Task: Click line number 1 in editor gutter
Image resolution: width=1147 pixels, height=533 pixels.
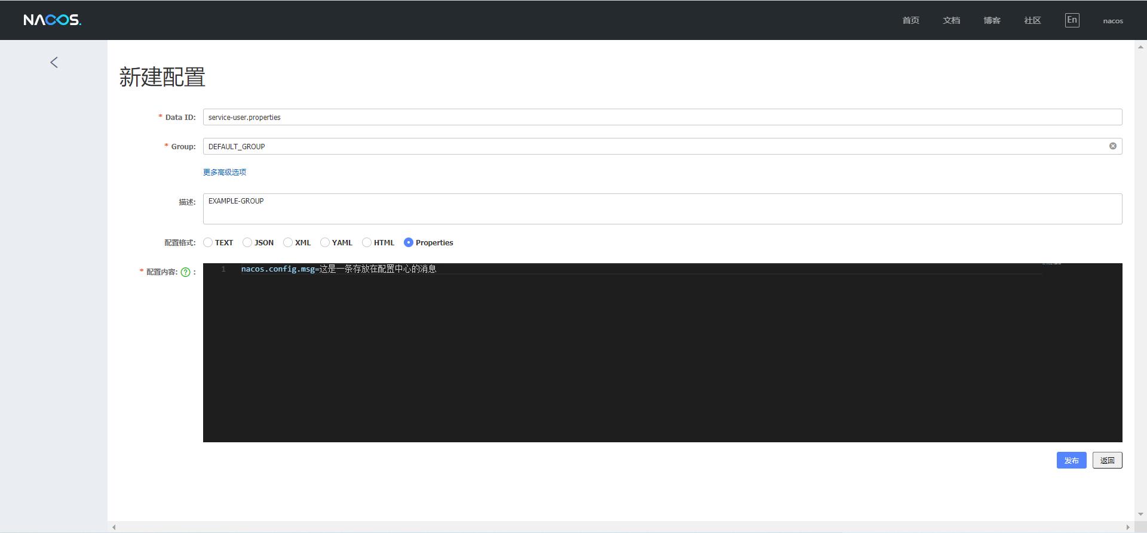Action: coord(223,269)
